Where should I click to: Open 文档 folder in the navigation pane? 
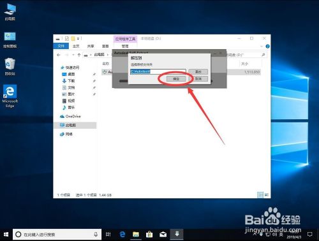[x=71, y=87]
